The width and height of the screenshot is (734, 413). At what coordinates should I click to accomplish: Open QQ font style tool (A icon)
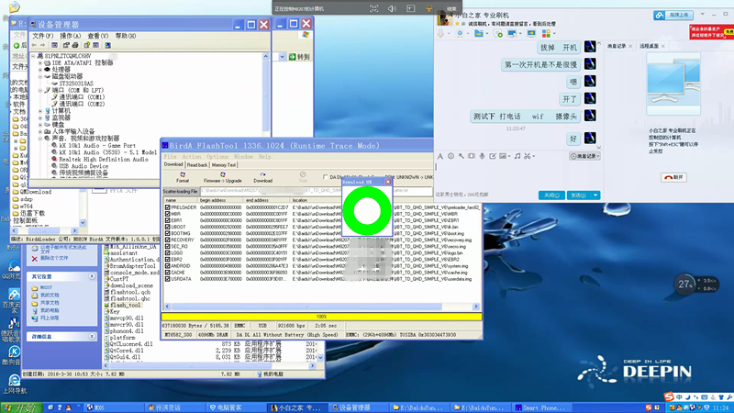(440, 156)
